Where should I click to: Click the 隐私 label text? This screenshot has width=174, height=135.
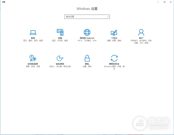pyautogui.click(x=87, y=64)
